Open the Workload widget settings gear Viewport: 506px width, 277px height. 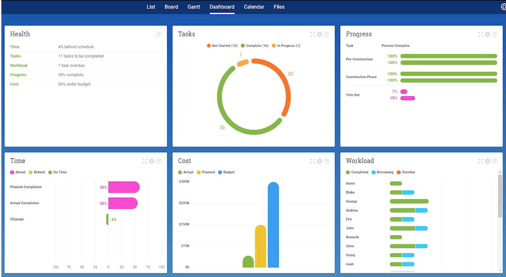point(488,161)
